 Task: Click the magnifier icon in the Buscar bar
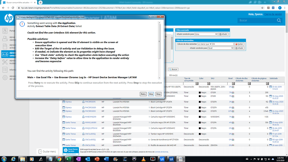pyautogui.click(x=278, y=20)
